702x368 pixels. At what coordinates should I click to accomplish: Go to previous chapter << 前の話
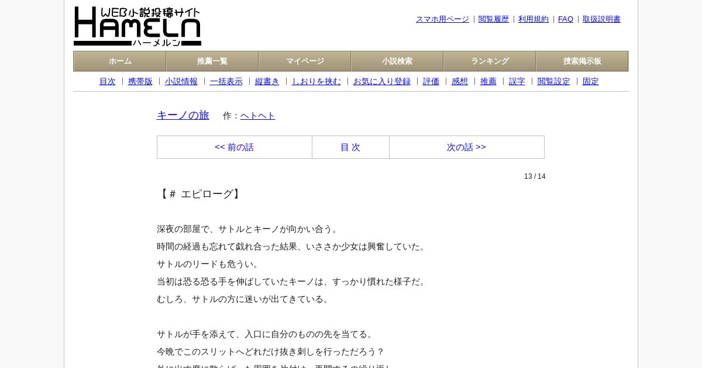[235, 147]
